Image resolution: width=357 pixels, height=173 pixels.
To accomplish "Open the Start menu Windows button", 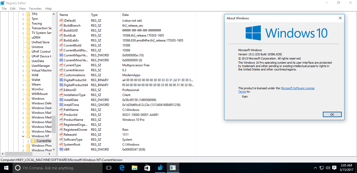I will coord(6,168).
